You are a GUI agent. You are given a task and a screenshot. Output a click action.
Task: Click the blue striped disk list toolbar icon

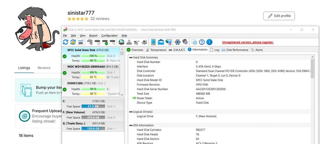click(81, 42)
